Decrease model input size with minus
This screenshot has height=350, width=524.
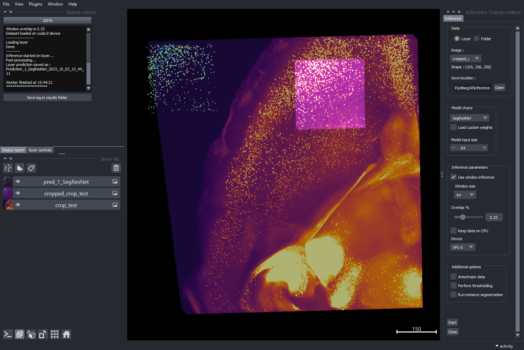pyautogui.click(x=454, y=148)
